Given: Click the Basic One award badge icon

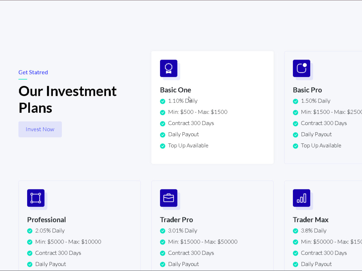Looking at the screenshot, I should click(169, 68).
